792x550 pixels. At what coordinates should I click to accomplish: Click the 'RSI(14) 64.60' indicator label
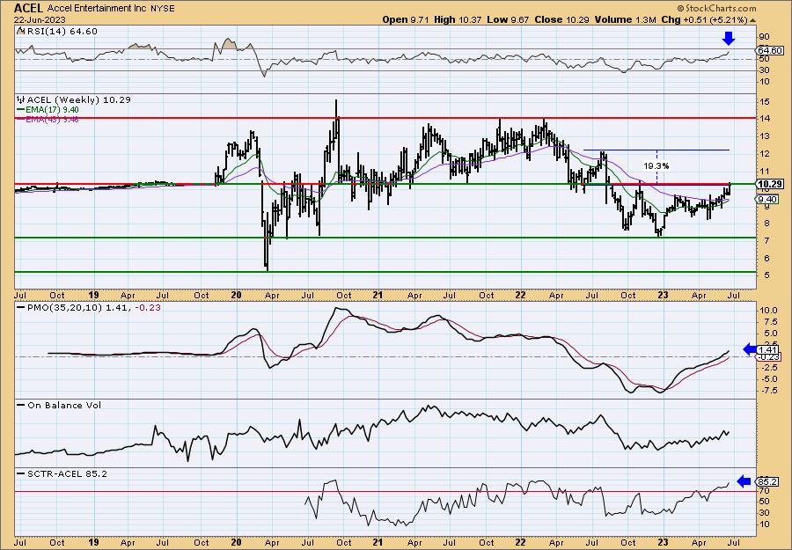tap(62, 32)
